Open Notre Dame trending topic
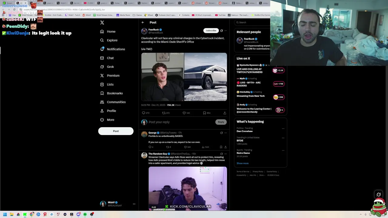The height and width of the screenshot is (218, 388). (243, 153)
